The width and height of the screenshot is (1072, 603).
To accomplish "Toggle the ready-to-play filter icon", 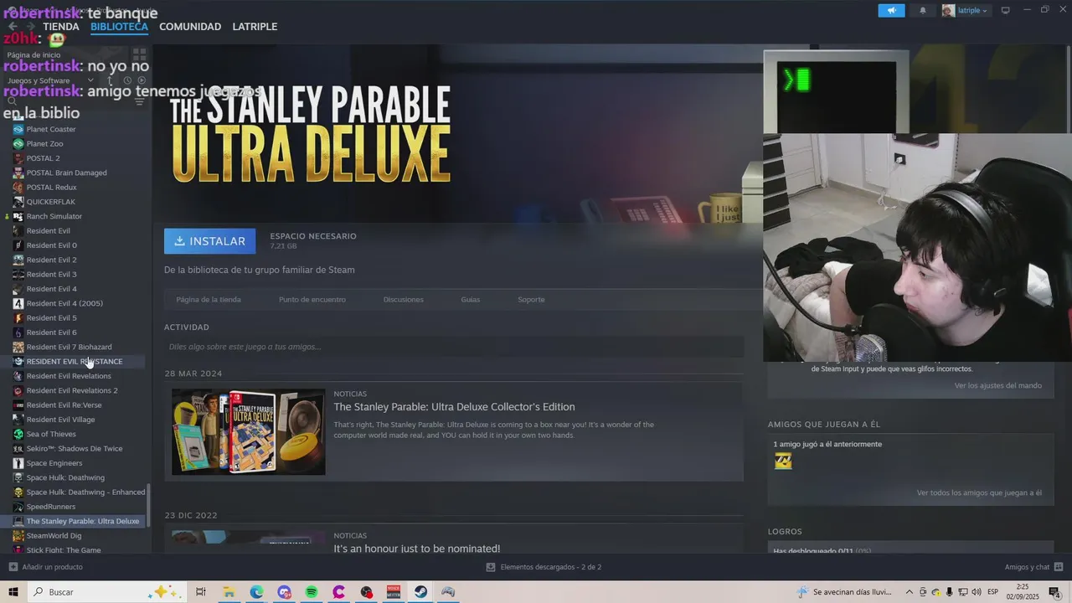I will click(x=141, y=81).
